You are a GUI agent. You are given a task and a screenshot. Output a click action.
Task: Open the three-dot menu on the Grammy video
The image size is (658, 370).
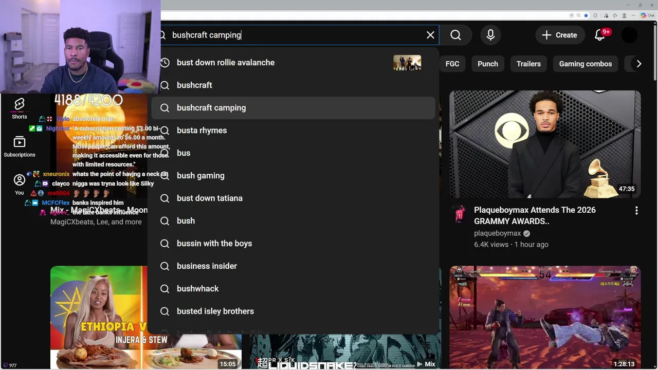pos(636,211)
